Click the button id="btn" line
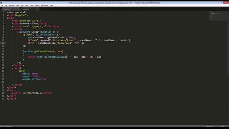This screenshot has width=229, height=129. [x=33, y=93]
